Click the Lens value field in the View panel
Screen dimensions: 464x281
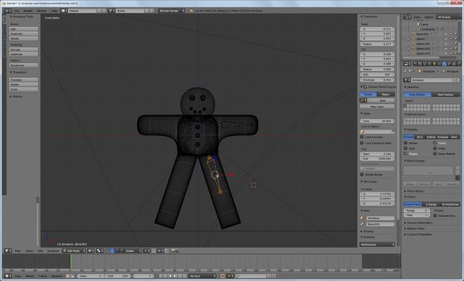pyautogui.click(x=377, y=121)
